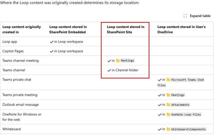
Task: Click the Expand table button
Action: coord(197,16)
